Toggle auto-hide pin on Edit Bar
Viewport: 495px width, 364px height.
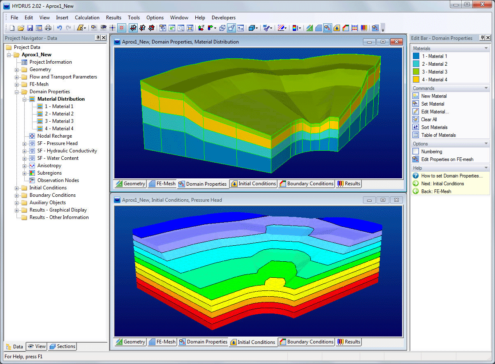pos(482,38)
